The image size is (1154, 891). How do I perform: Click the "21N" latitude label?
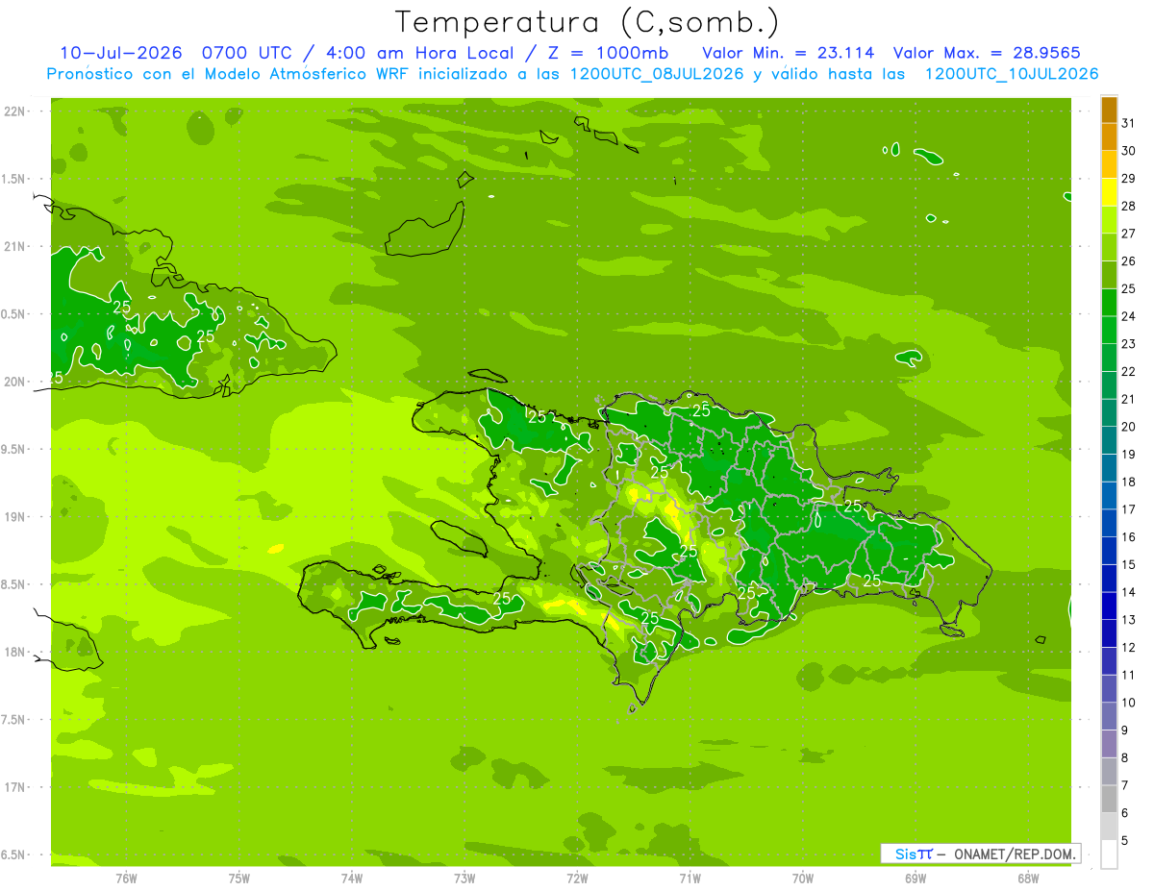(15, 246)
